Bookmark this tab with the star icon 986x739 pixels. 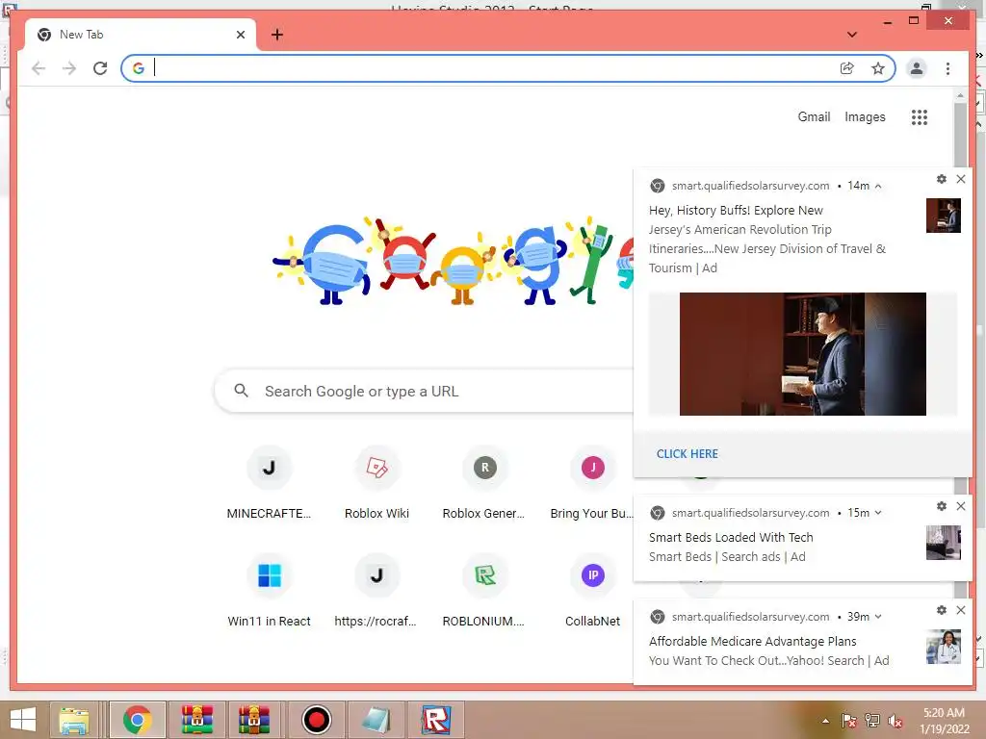(878, 68)
